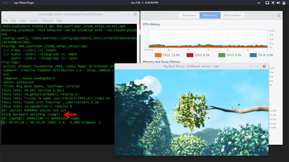
Task: Click the 'VO: [opengl] 3840x2160 => 3840x2160 vaapi' line
Action: 40,118
